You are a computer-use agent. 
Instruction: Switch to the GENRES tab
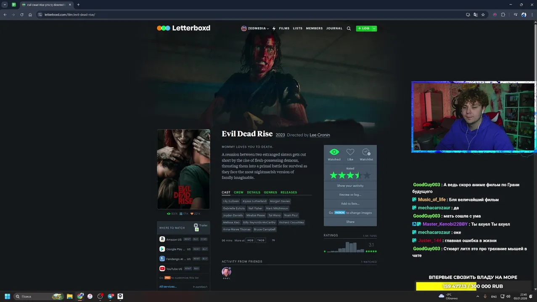click(270, 193)
